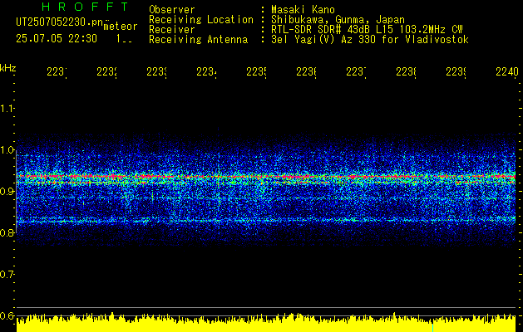This screenshot has height=332, width=523.
Task: Click the 0.6 kHz axis label
Action: [7, 315]
